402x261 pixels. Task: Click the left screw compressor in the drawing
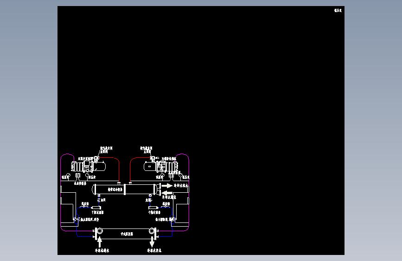pos(89,166)
